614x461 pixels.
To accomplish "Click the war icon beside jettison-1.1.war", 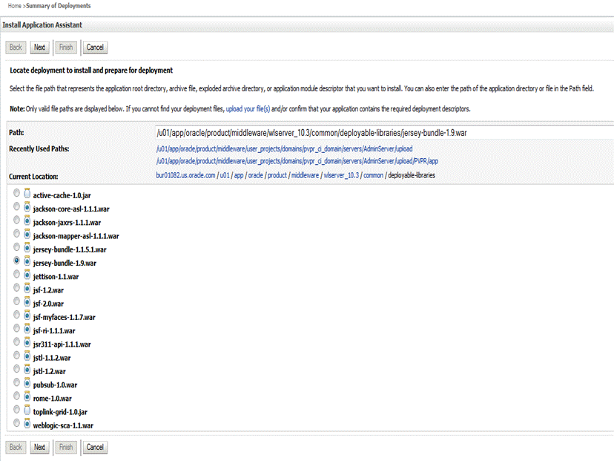I will (x=27, y=275).
